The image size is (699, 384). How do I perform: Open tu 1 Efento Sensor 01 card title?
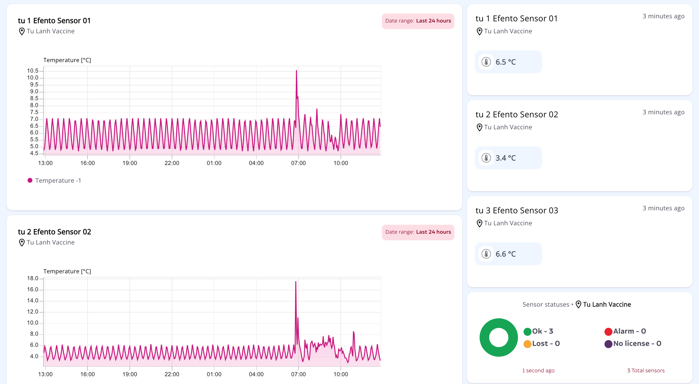click(517, 19)
